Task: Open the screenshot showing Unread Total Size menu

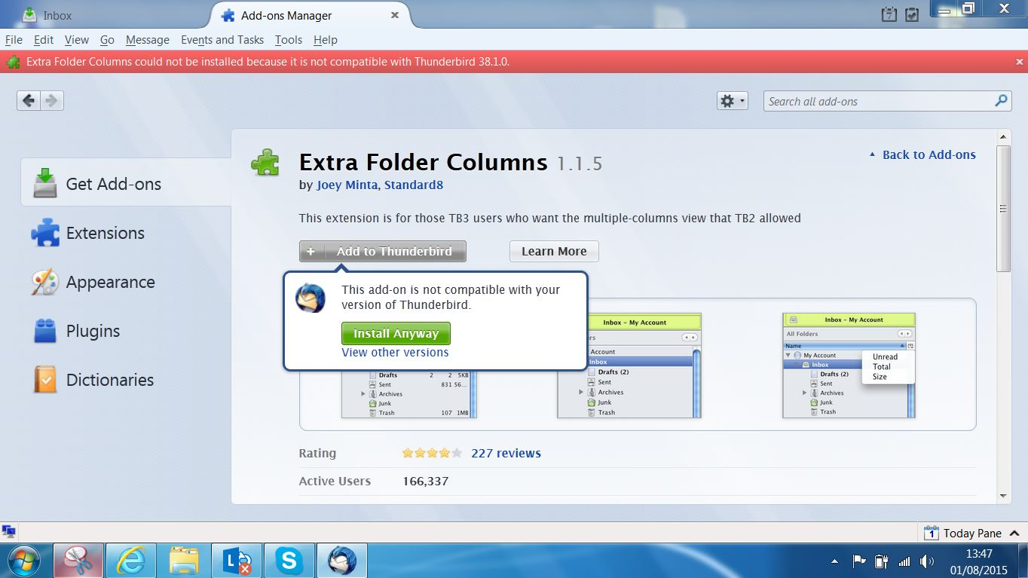Action: [849, 365]
